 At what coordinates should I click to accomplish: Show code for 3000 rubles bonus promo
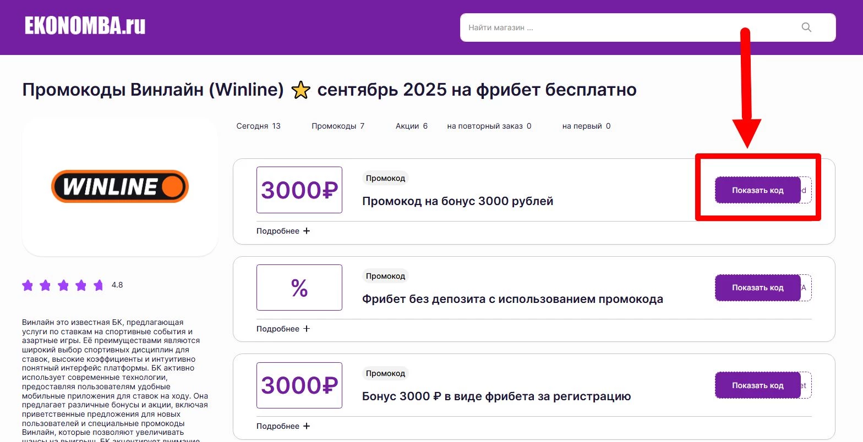coord(757,190)
